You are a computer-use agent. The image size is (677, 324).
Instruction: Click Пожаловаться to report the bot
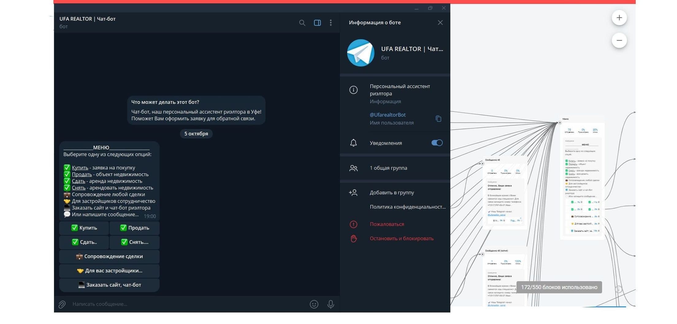(387, 224)
